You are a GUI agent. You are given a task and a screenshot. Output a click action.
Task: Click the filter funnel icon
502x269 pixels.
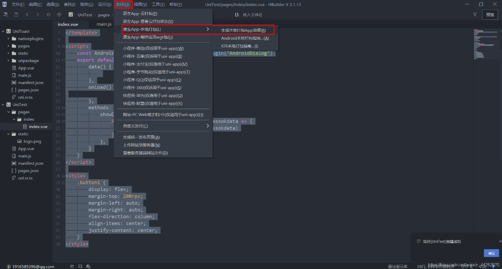pyautogui.click(x=475, y=14)
